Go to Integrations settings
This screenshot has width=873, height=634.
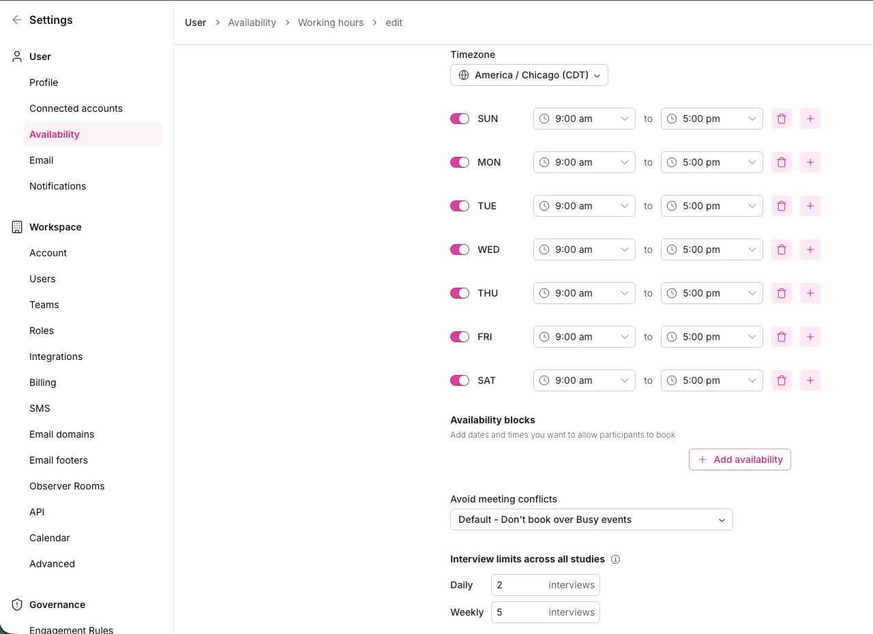click(56, 357)
